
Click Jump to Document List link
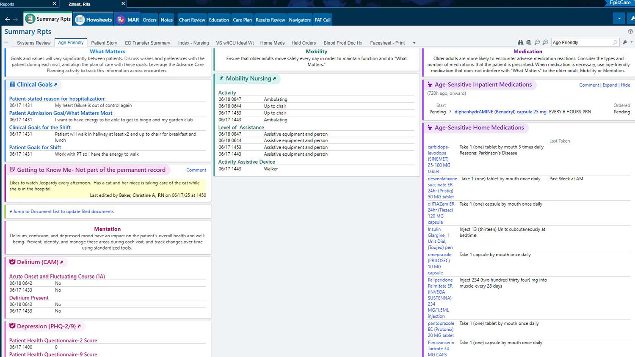(x=63, y=211)
